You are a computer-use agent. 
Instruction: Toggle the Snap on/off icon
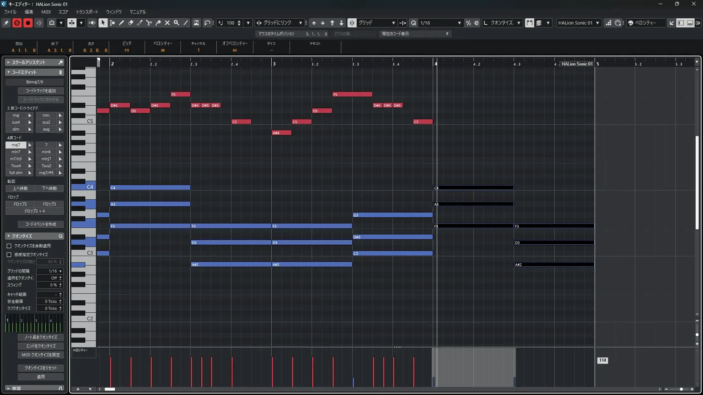[352, 23]
